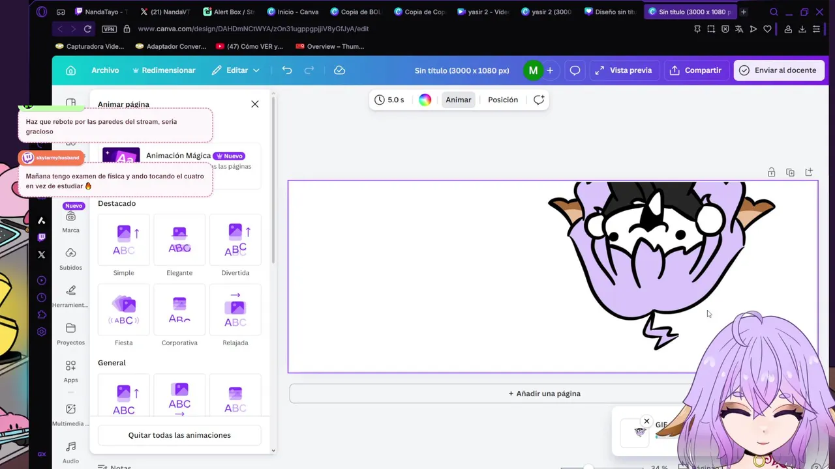Switch to Alert Box browser tab
835x469 pixels.
[x=228, y=12]
